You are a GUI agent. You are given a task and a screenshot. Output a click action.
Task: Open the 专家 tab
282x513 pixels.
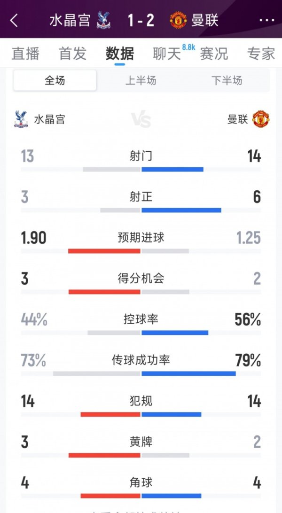[x=260, y=54]
